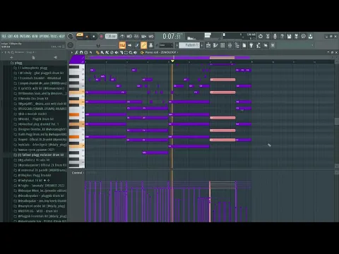The width and height of the screenshot is (339, 254).
Task: Select the Draw pencil tool
Action: point(97,52)
